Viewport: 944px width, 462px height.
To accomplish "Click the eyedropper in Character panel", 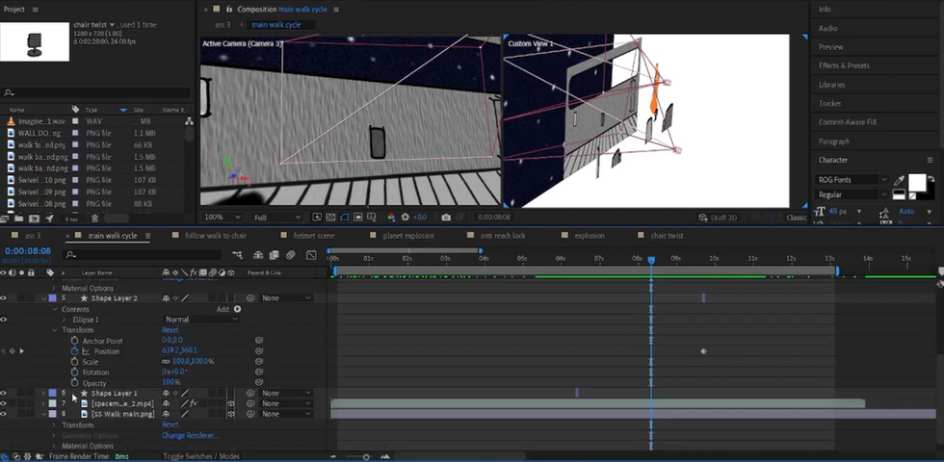I will [x=900, y=180].
